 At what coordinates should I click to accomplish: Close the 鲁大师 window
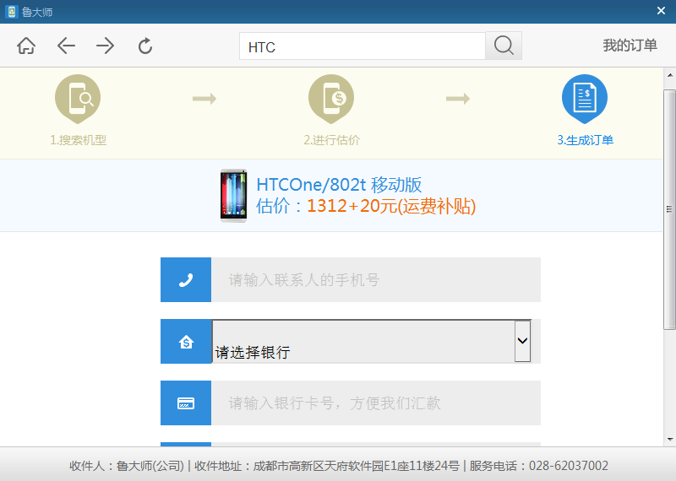(661, 11)
